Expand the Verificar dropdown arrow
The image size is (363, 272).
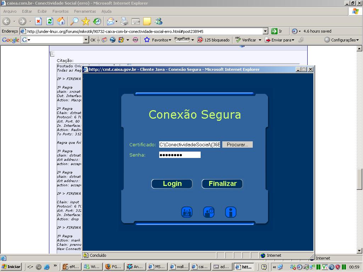[x=260, y=40]
